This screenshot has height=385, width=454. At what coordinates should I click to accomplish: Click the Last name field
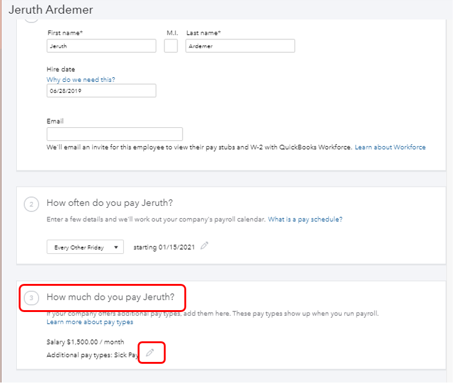(240, 46)
